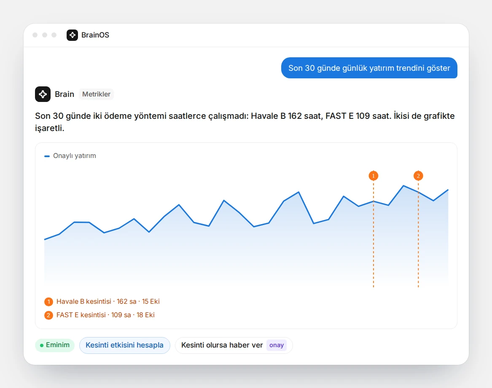The width and height of the screenshot is (492, 388).
Task: Click the Brain avatar icon beside the reply
Action: tap(43, 94)
